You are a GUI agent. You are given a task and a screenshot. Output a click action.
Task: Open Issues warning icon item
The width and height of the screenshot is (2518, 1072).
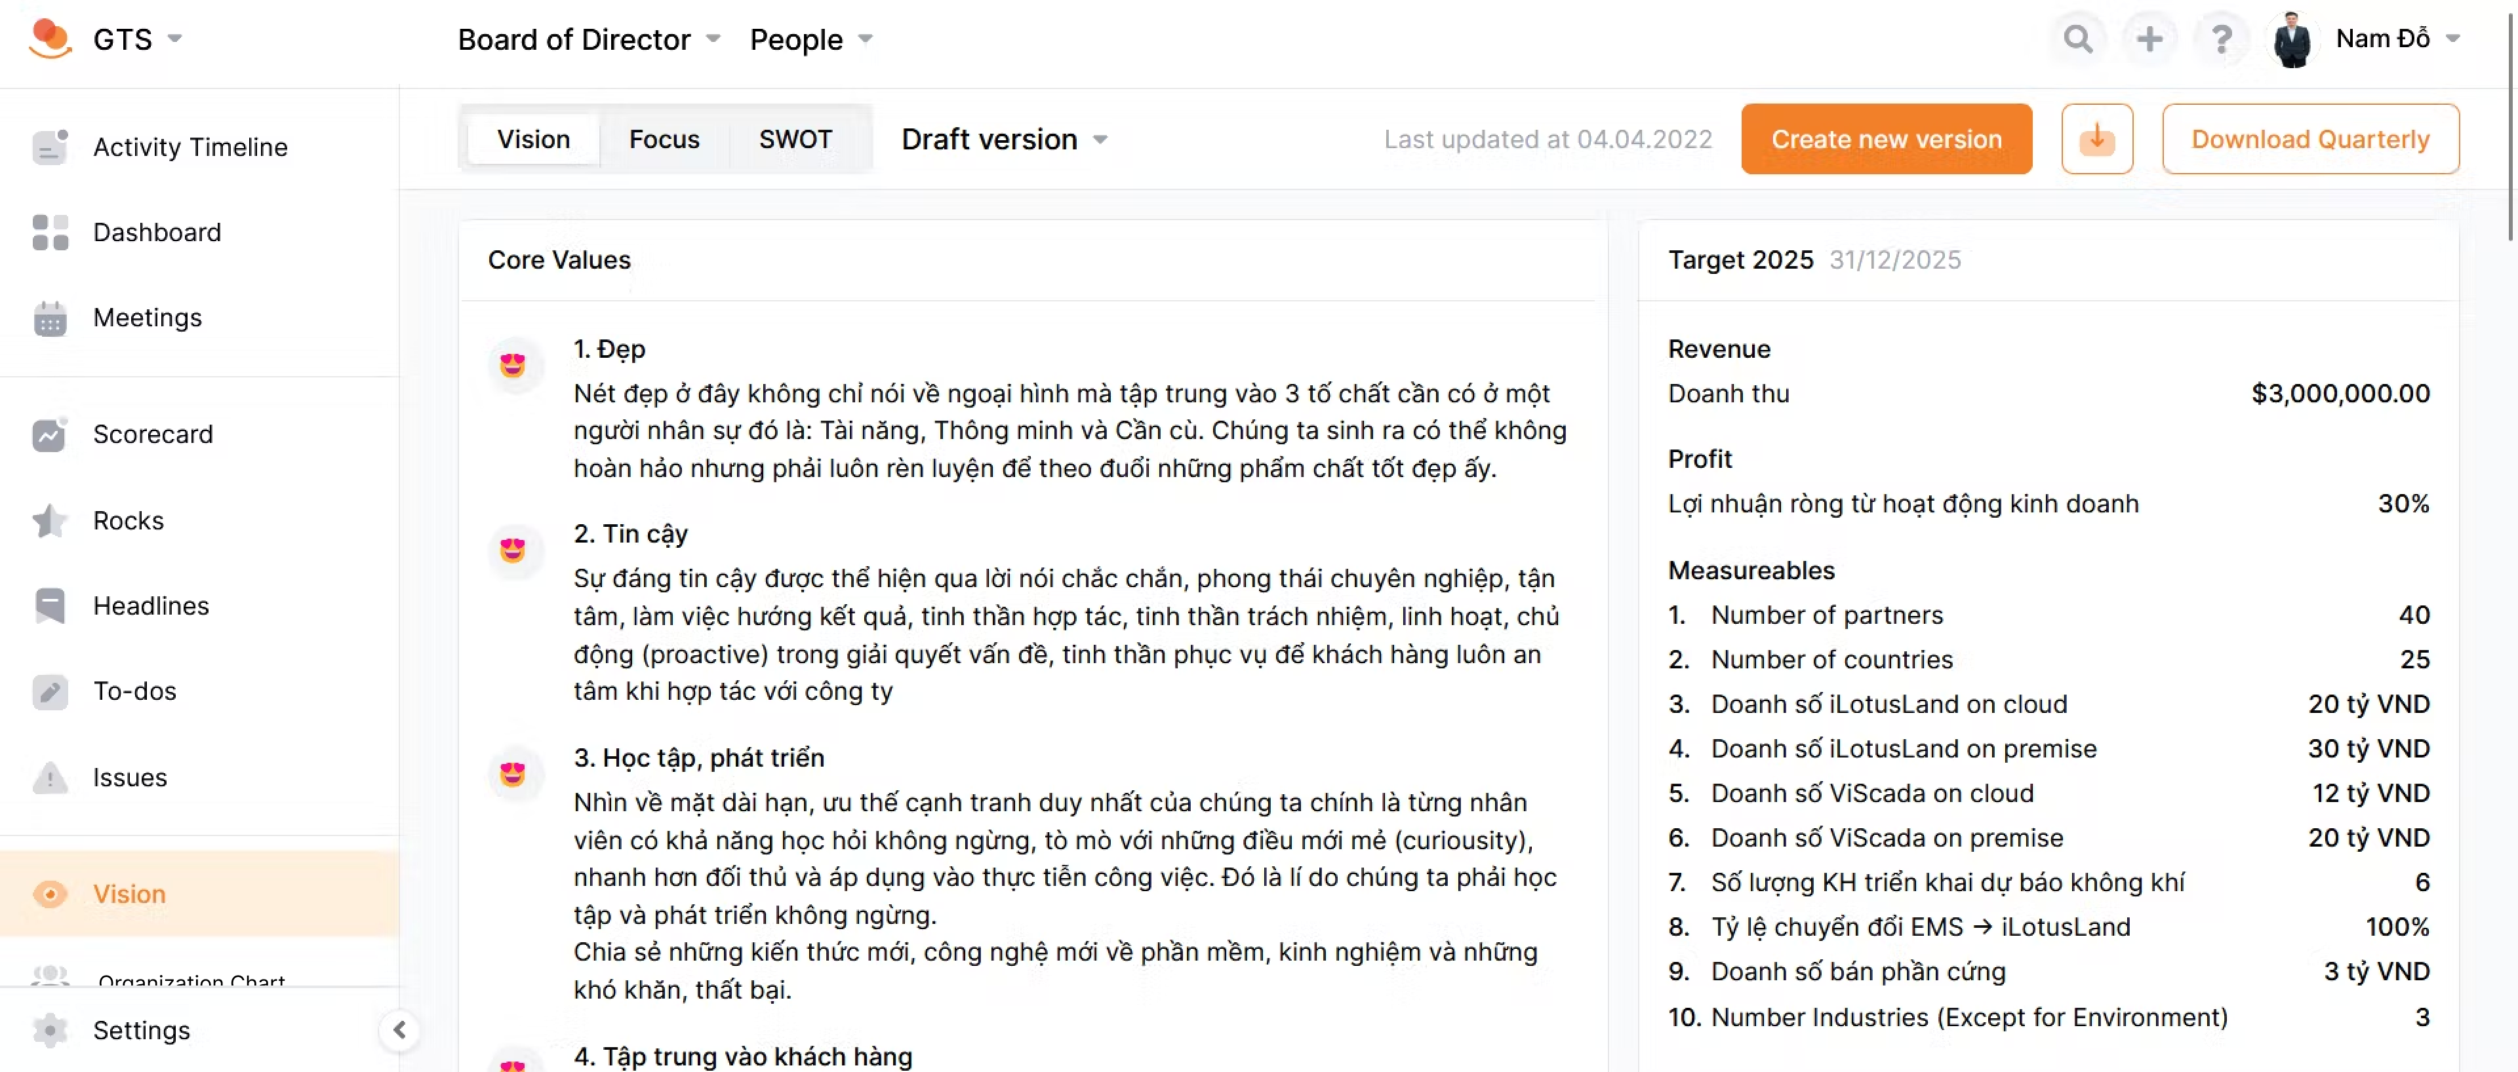pyautogui.click(x=129, y=778)
